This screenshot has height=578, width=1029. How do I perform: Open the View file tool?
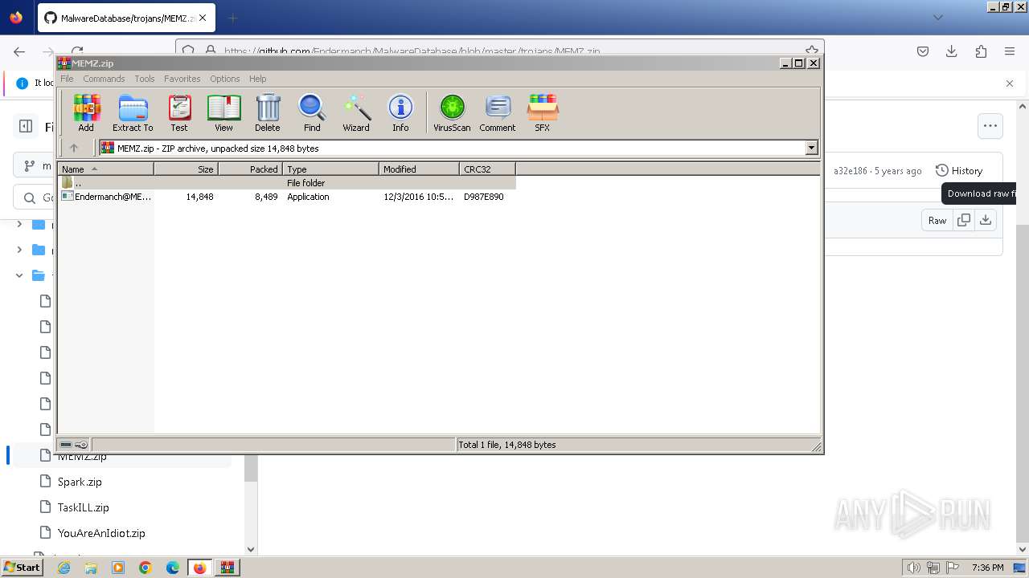click(x=223, y=113)
